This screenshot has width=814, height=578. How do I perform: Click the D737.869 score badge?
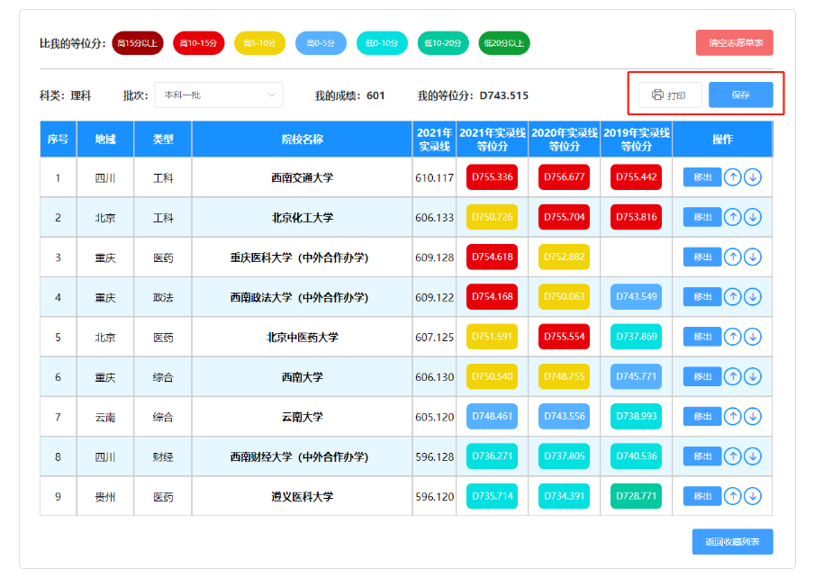(x=637, y=337)
